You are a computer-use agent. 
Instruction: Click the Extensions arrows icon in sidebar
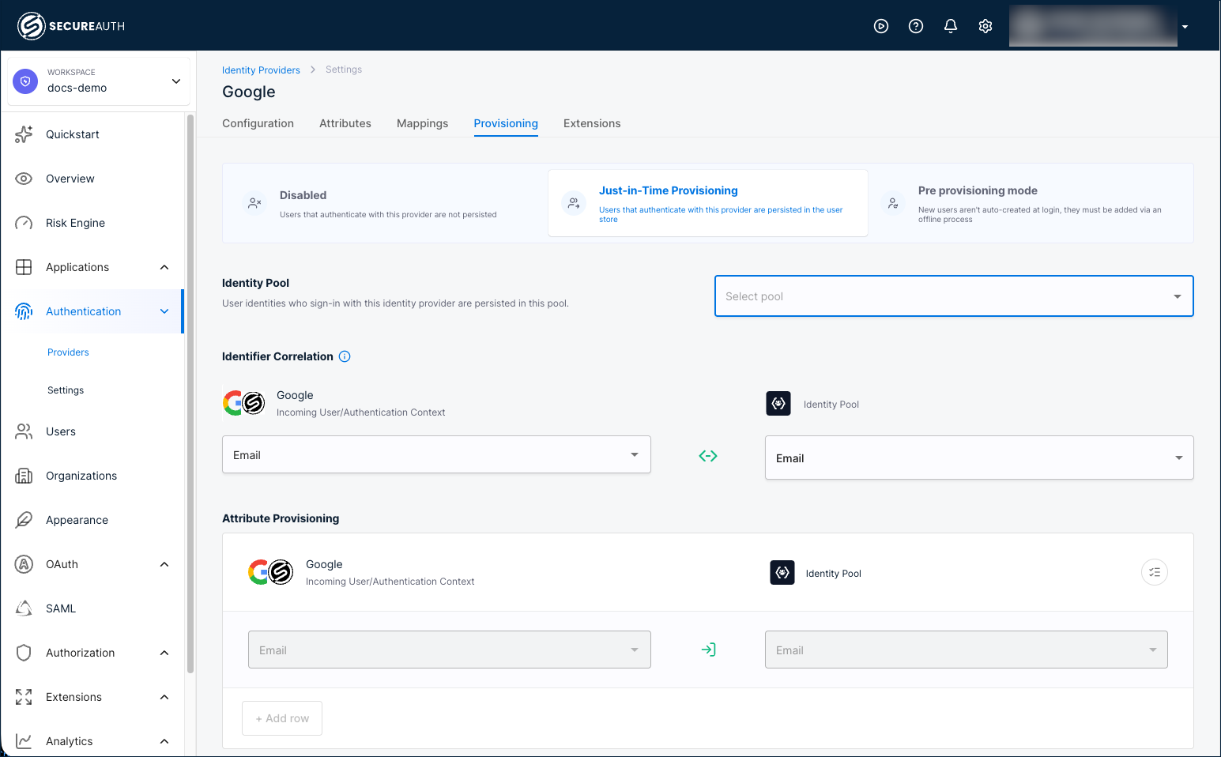(x=24, y=697)
